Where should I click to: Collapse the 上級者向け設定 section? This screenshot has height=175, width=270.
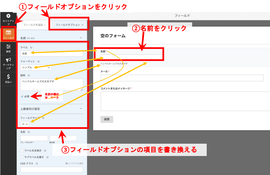tap(52, 109)
